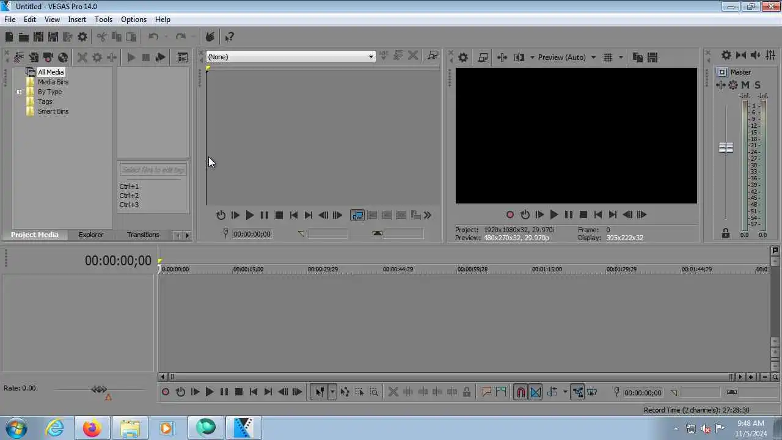Toggle Mute on Master bus
Image resolution: width=782 pixels, height=440 pixels.
point(745,85)
